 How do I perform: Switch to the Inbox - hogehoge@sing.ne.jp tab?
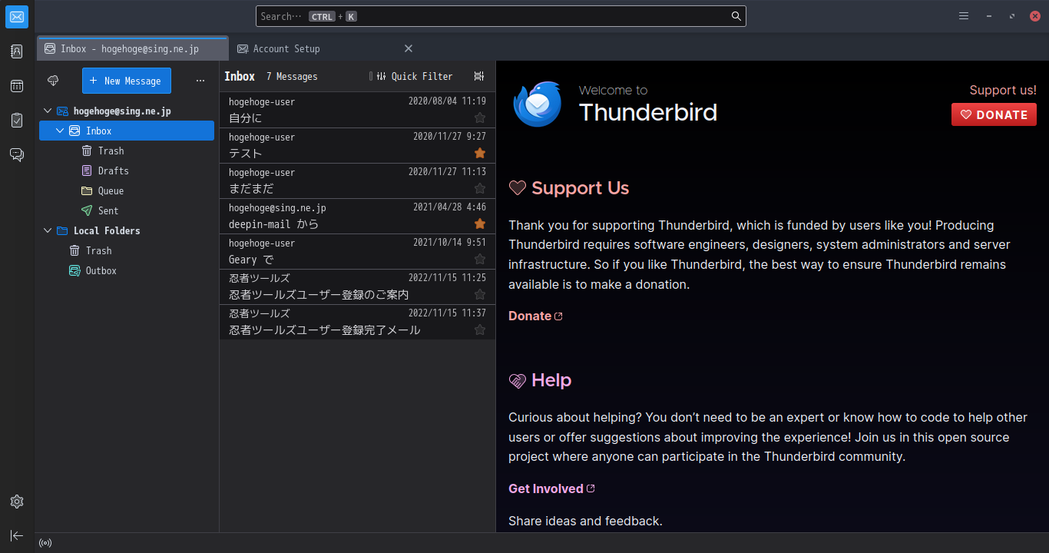(133, 48)
